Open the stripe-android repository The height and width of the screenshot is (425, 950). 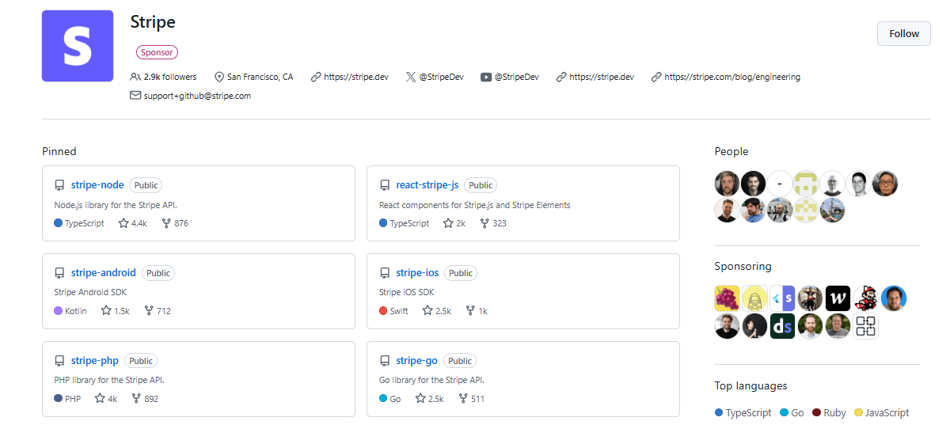tap(104, 273)
